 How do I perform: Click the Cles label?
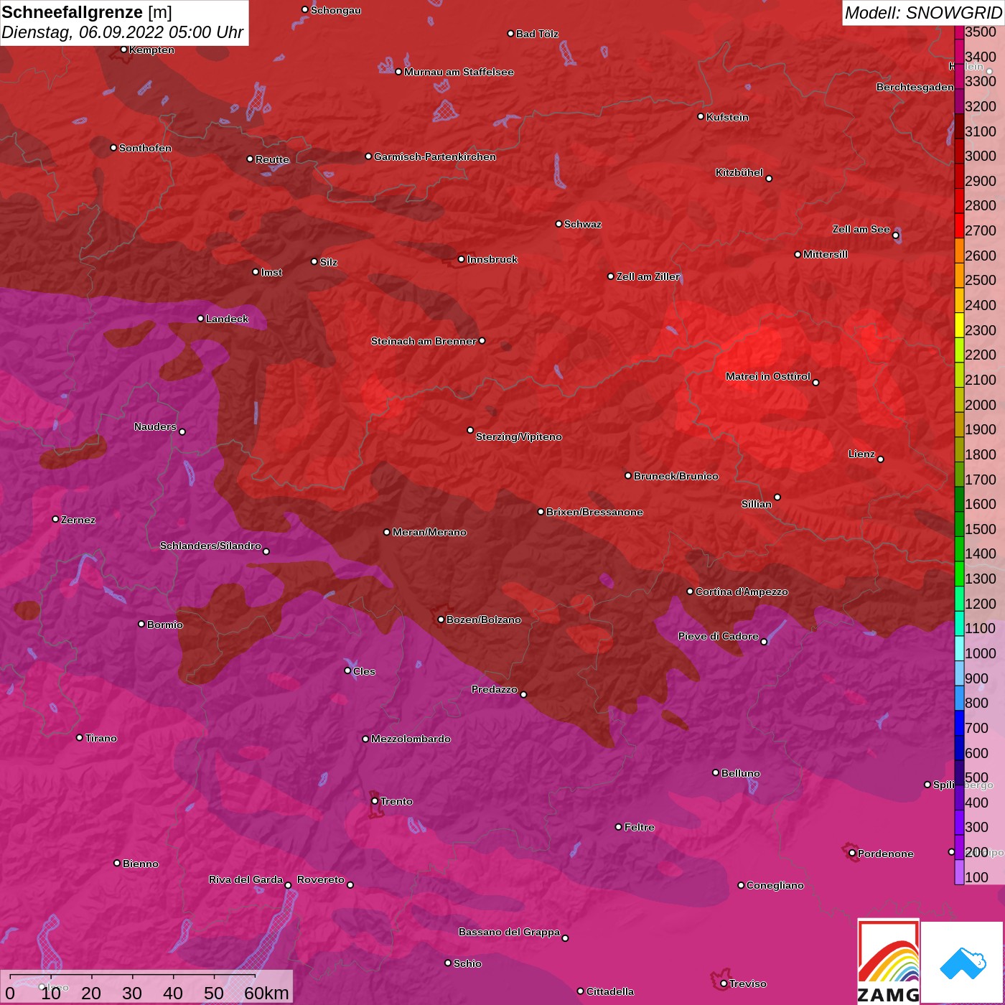(x=364, y=671)
